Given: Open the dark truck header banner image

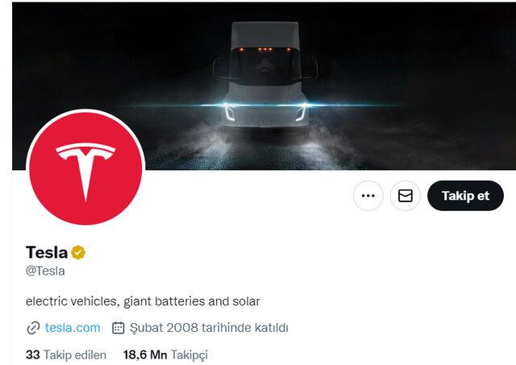Looking at the screenshot, I should coord(264,86).
